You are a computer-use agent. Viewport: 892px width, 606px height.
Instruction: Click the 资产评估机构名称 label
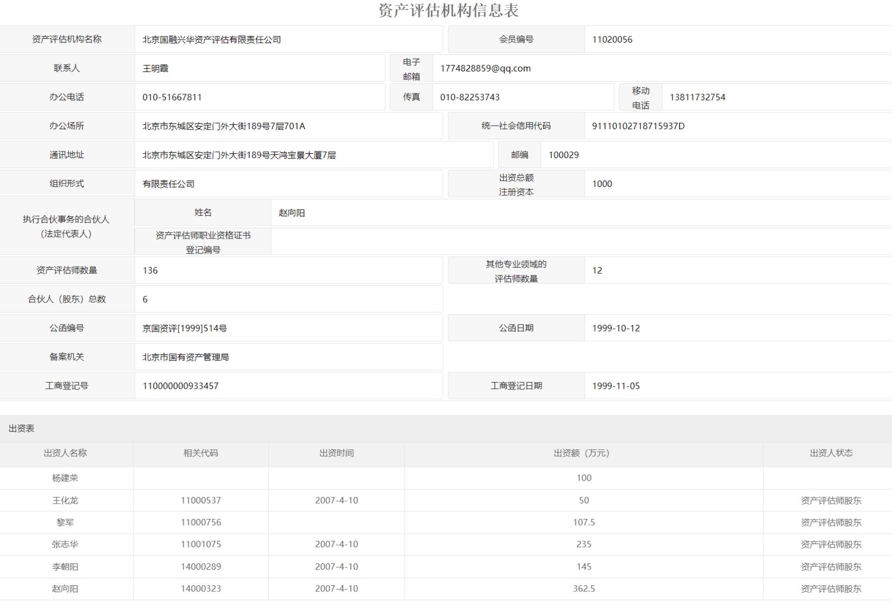67,39
